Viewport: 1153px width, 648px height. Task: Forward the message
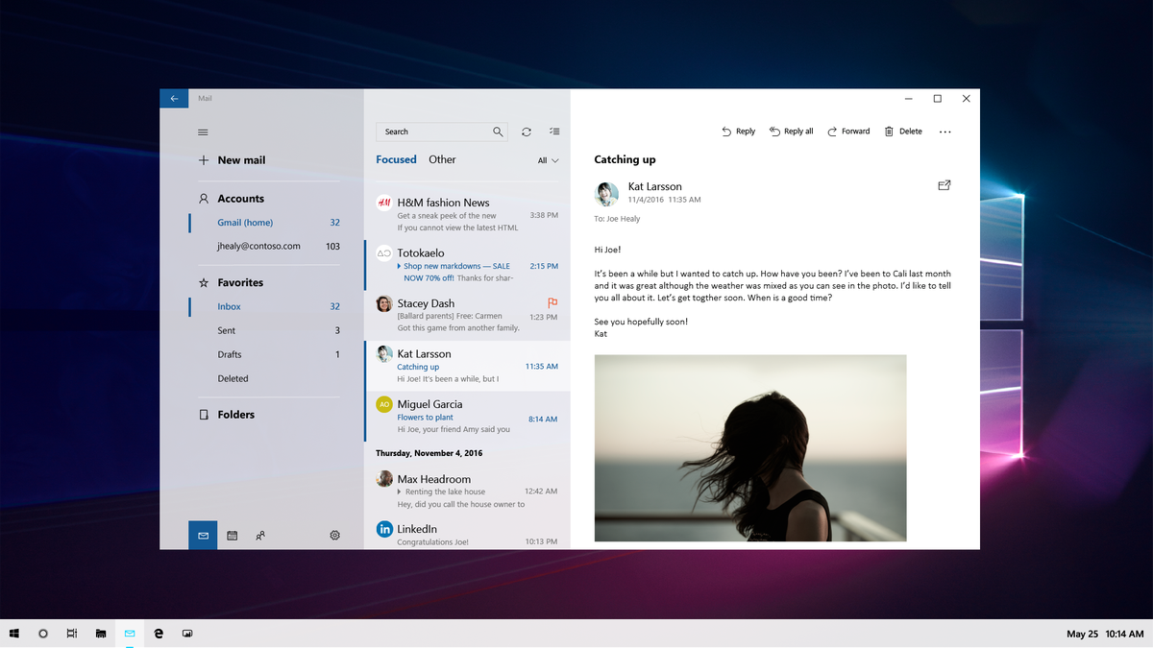[847, 132]
